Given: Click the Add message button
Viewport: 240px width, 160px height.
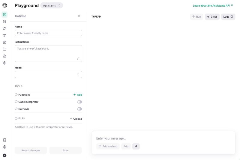Looking at the screenshot, I should coord(126,146).
